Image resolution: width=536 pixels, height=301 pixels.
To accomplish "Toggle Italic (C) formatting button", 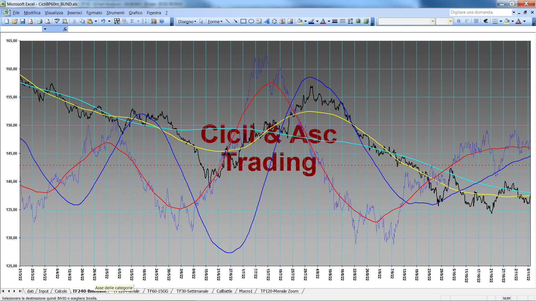I will [466, 21].
